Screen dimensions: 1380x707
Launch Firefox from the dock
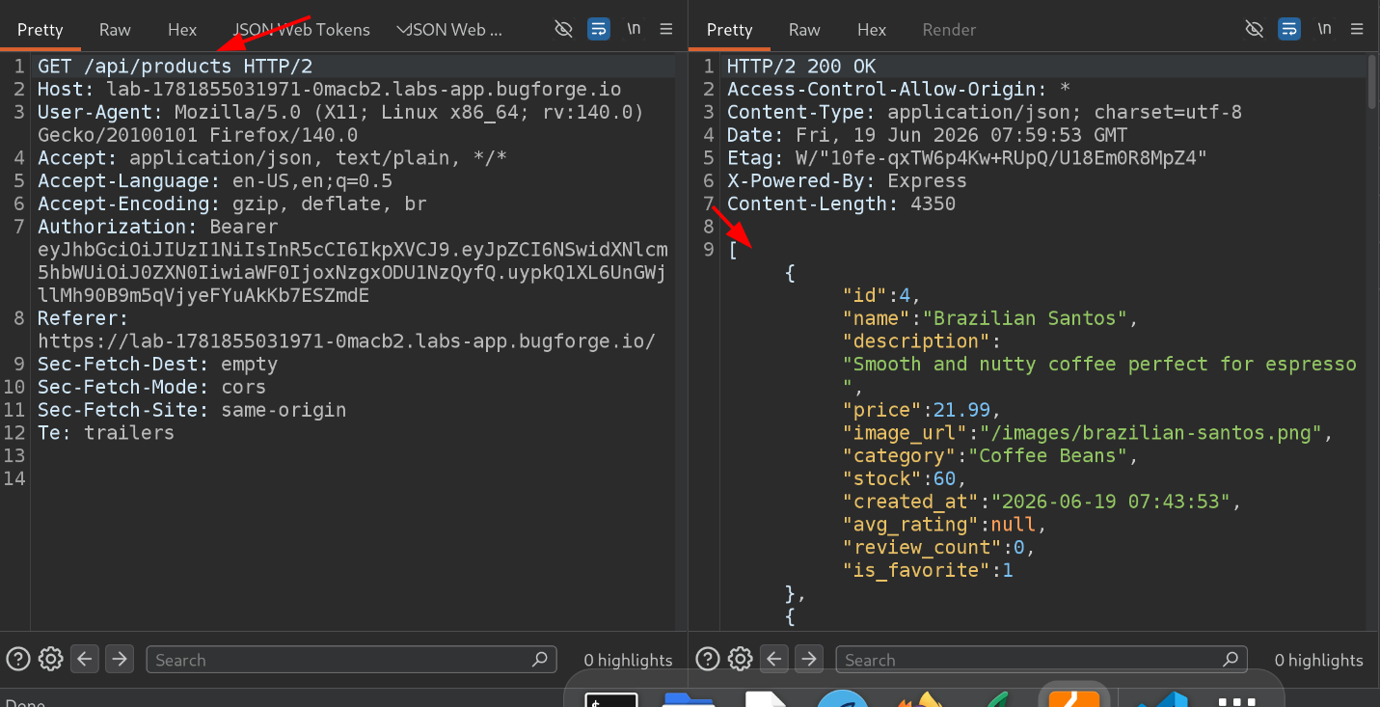919,700
